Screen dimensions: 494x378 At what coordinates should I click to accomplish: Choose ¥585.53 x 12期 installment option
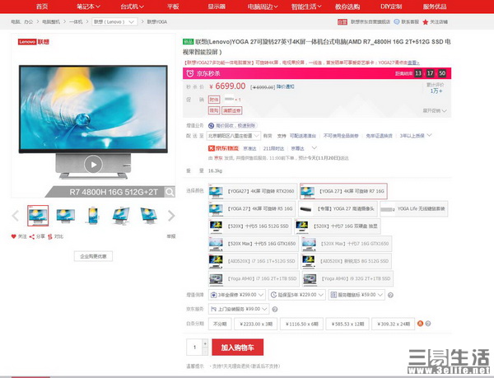pos(347,324)
